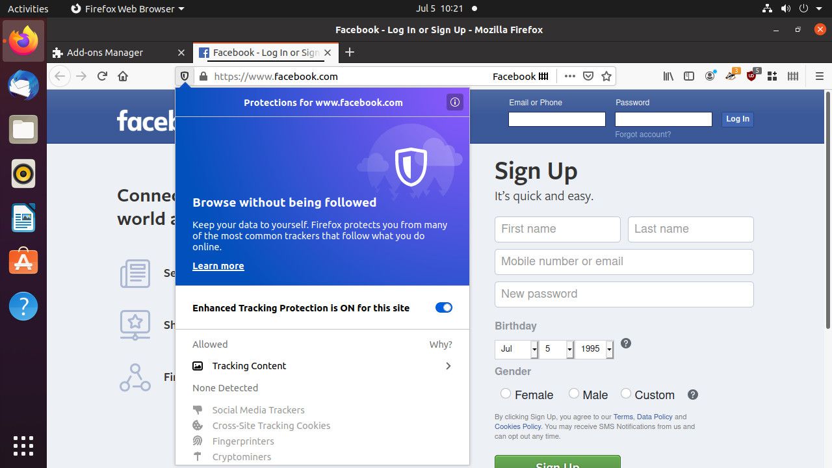Launch Rhythmbox from the dock

tap(23, 174)
